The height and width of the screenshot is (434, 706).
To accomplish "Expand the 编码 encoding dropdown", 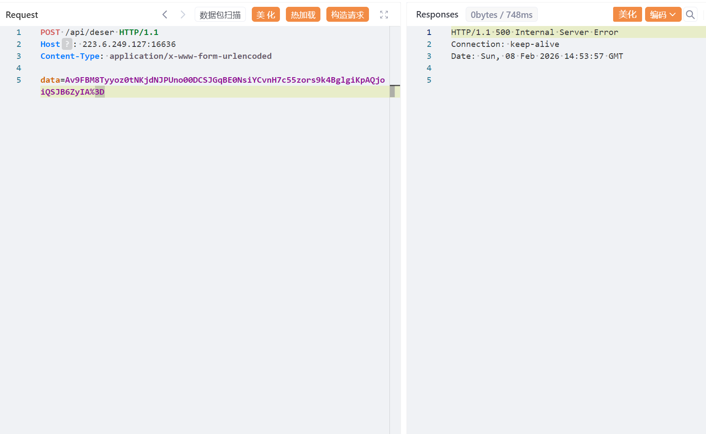I will tap(663, 14).
